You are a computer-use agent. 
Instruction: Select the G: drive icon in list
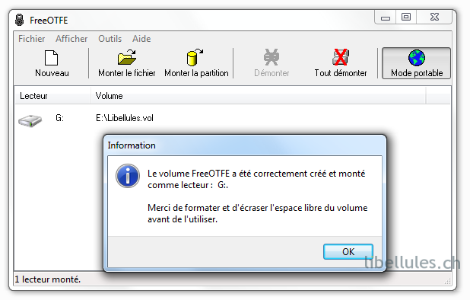point(30,120)
